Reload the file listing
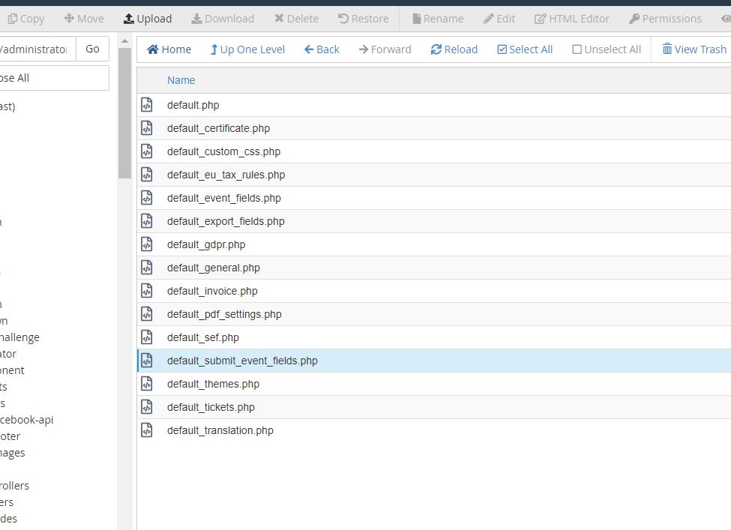731x530 pixels. click(454, 49)
